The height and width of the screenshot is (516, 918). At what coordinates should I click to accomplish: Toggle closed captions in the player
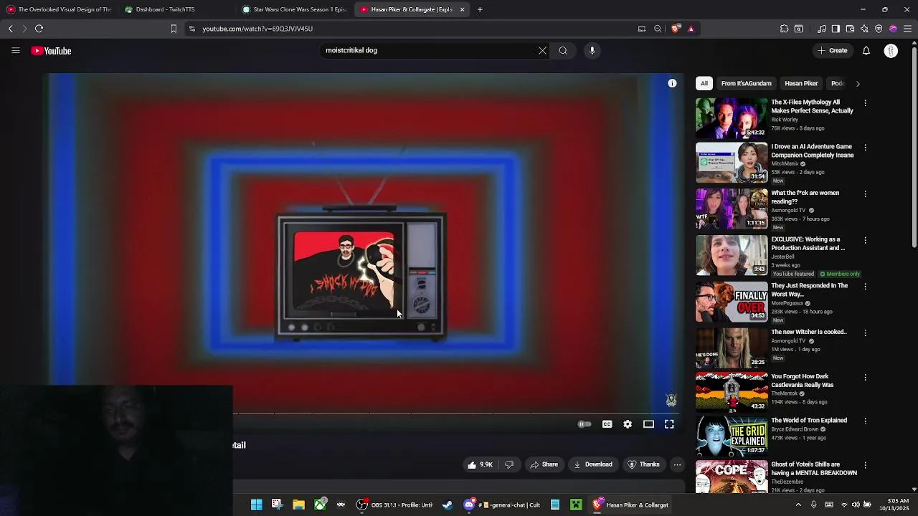(x=607, y=424)
